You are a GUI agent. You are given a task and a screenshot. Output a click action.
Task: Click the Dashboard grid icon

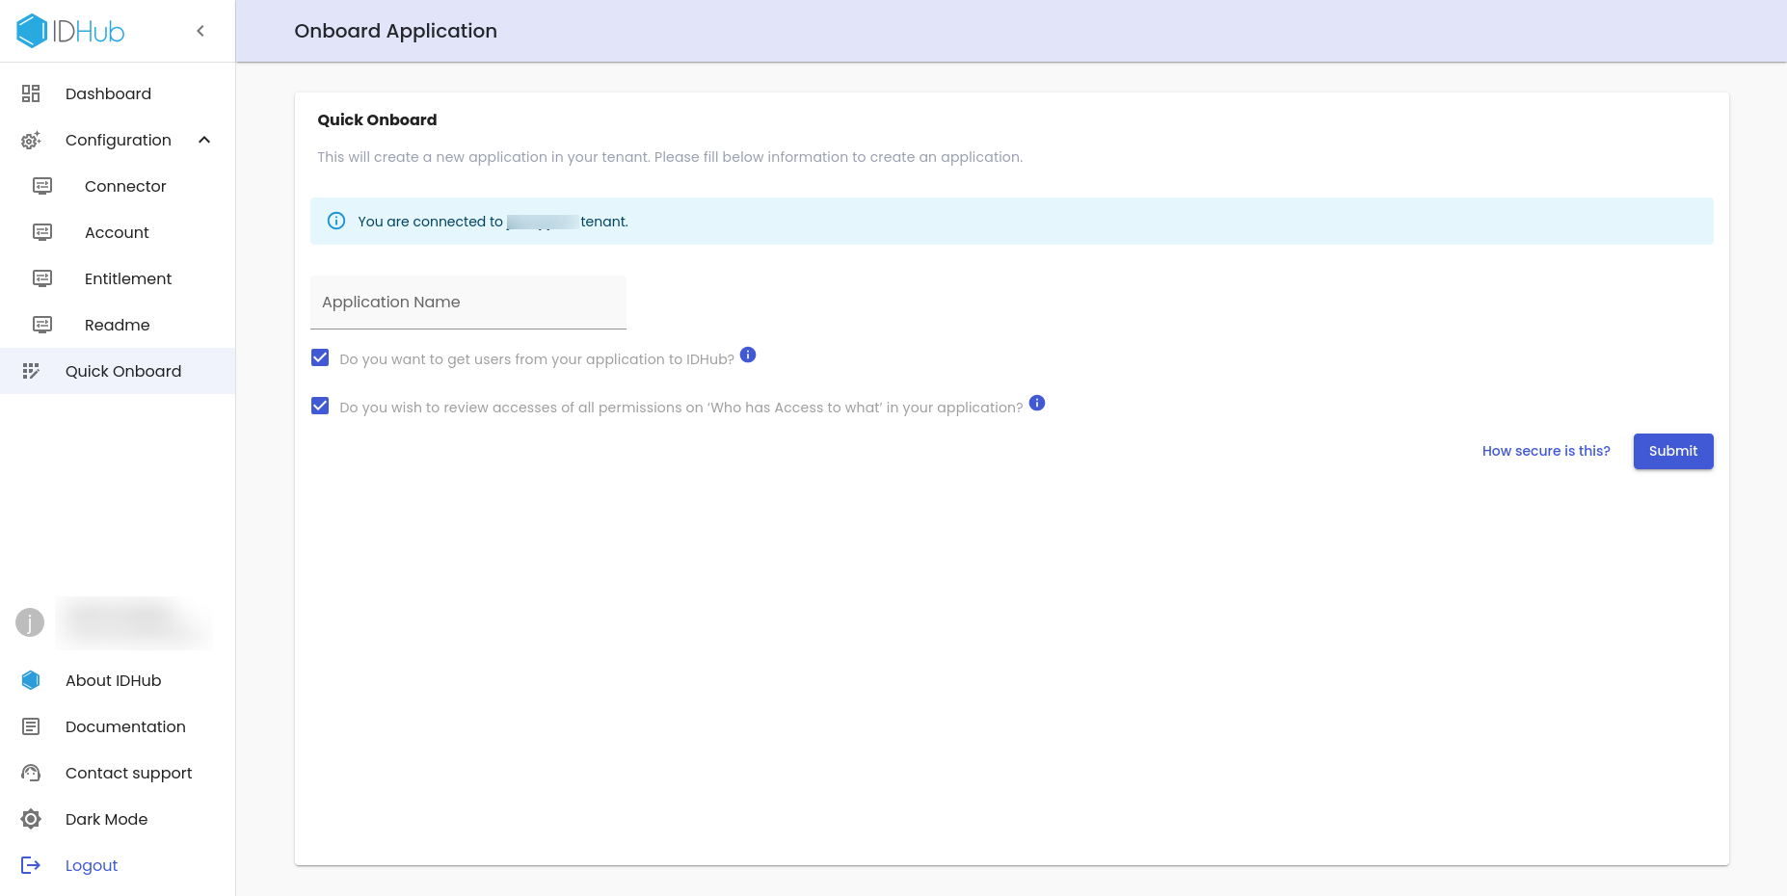click(x=31, y=93)
